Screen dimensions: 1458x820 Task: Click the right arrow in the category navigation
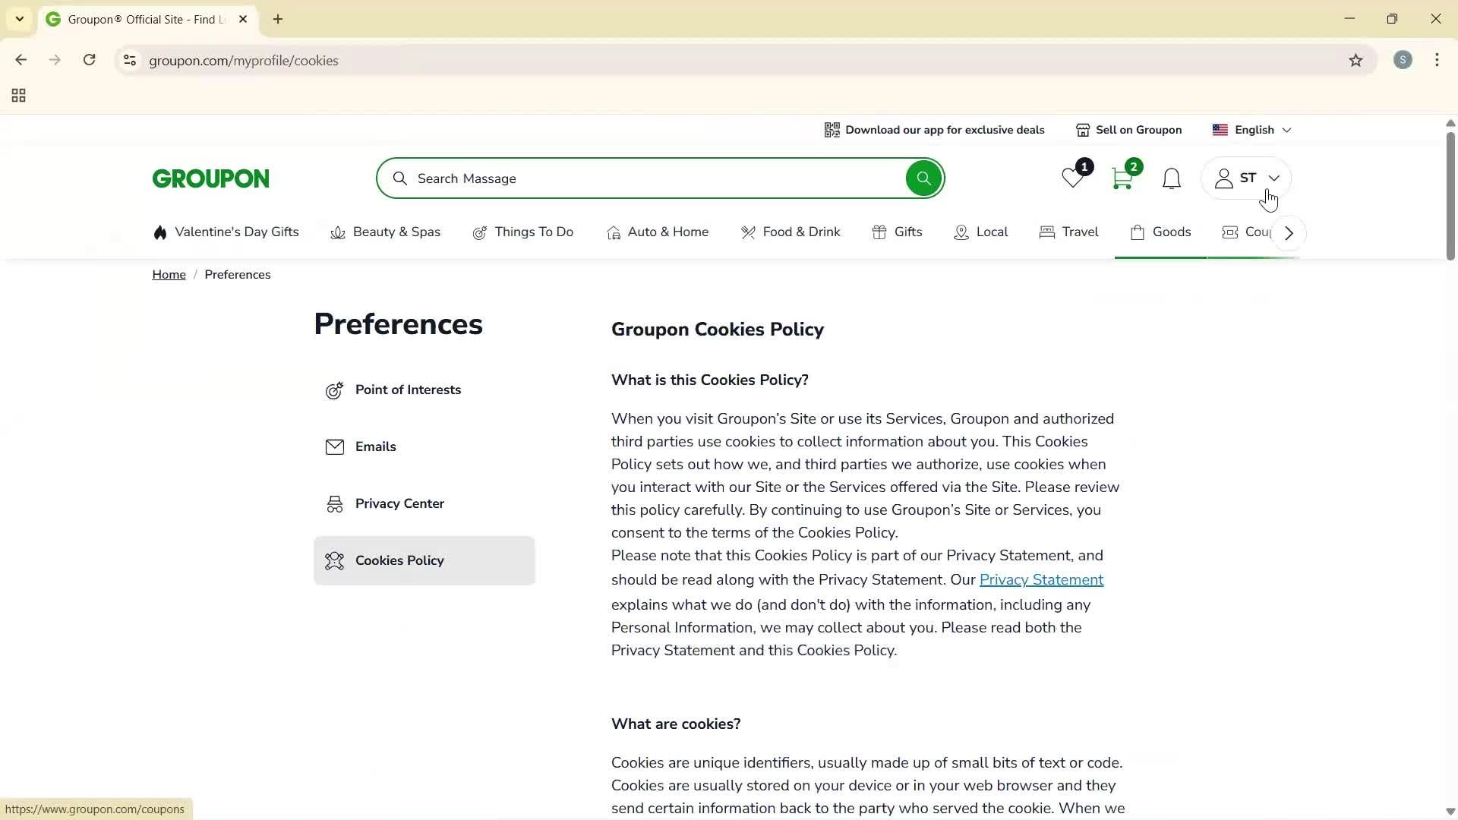click(x=1287, y=232)
